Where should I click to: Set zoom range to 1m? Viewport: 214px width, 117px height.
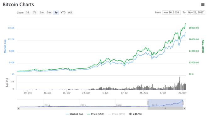tap(42, 13)
